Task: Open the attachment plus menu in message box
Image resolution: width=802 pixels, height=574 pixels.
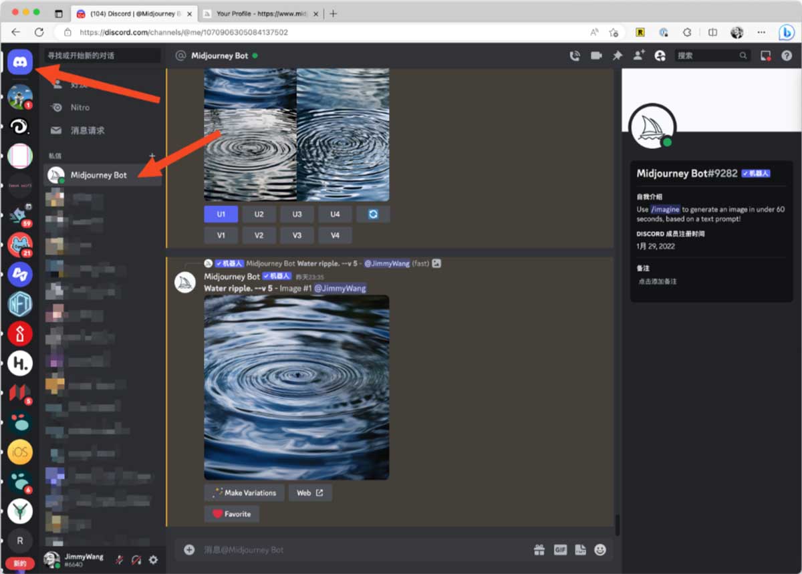Action: click(x=189, y=550)
